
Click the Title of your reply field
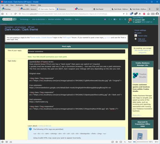click(x=76, y=51)
